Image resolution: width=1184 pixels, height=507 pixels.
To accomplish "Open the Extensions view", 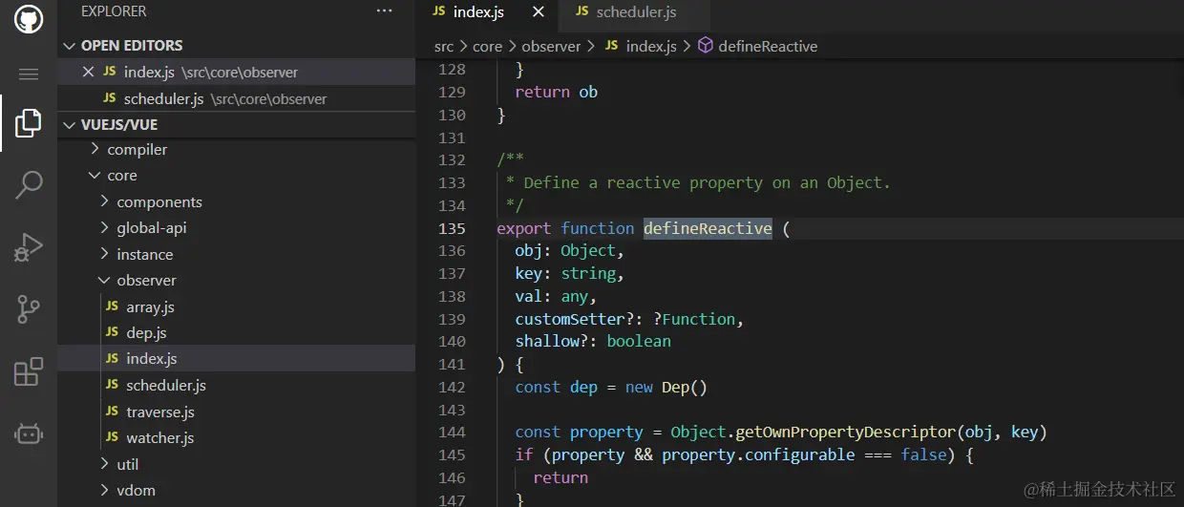I will tap(29, 371).
